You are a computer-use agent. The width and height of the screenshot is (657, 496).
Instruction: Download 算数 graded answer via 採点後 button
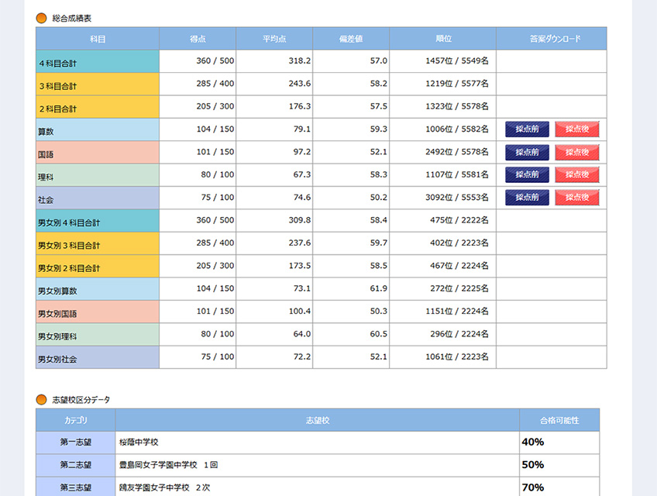577,129
